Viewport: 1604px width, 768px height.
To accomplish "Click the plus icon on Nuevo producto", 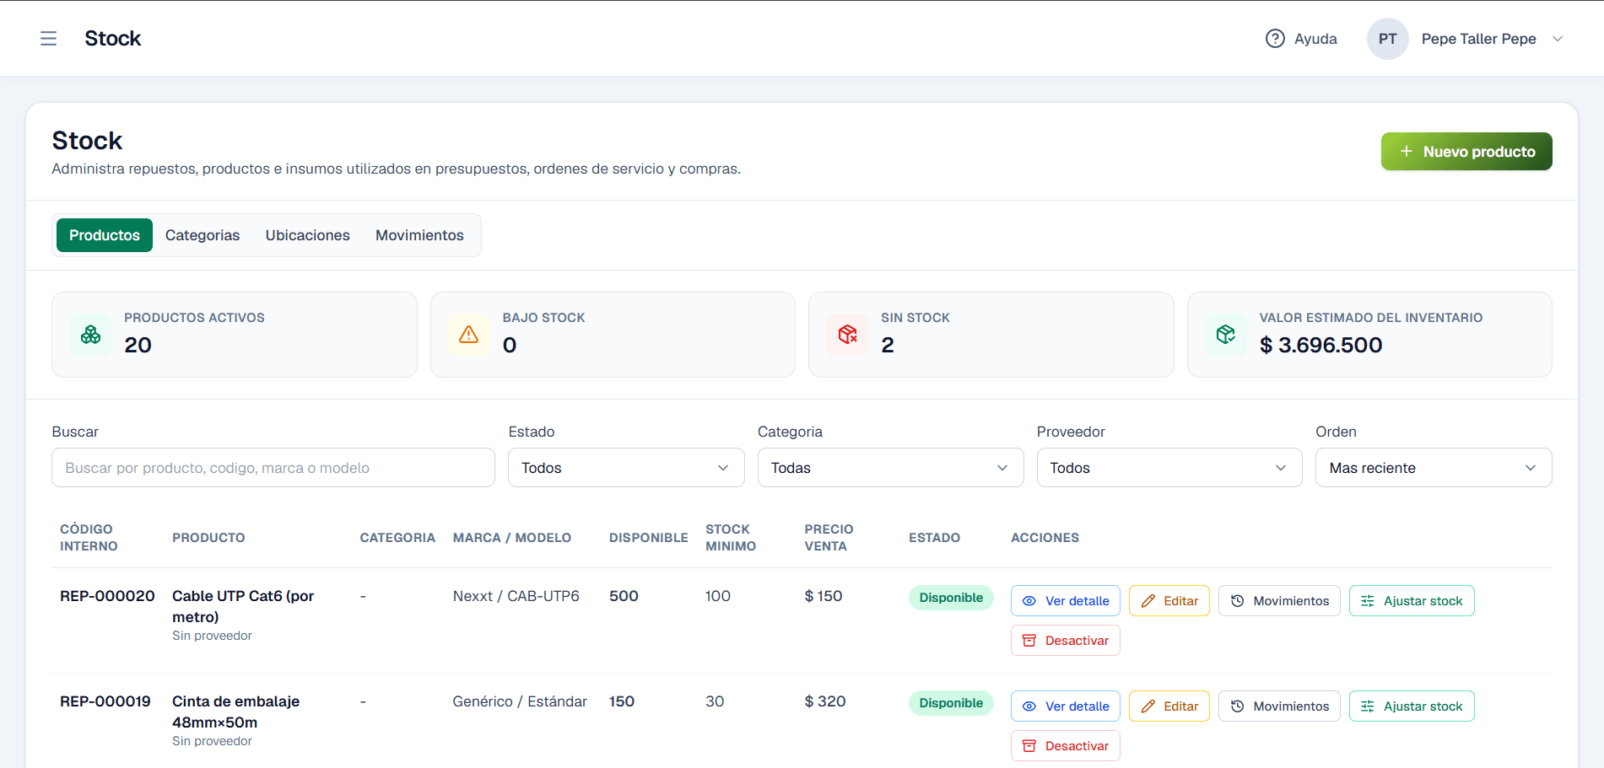I will pyautogui.click(x=1407, y=152).
